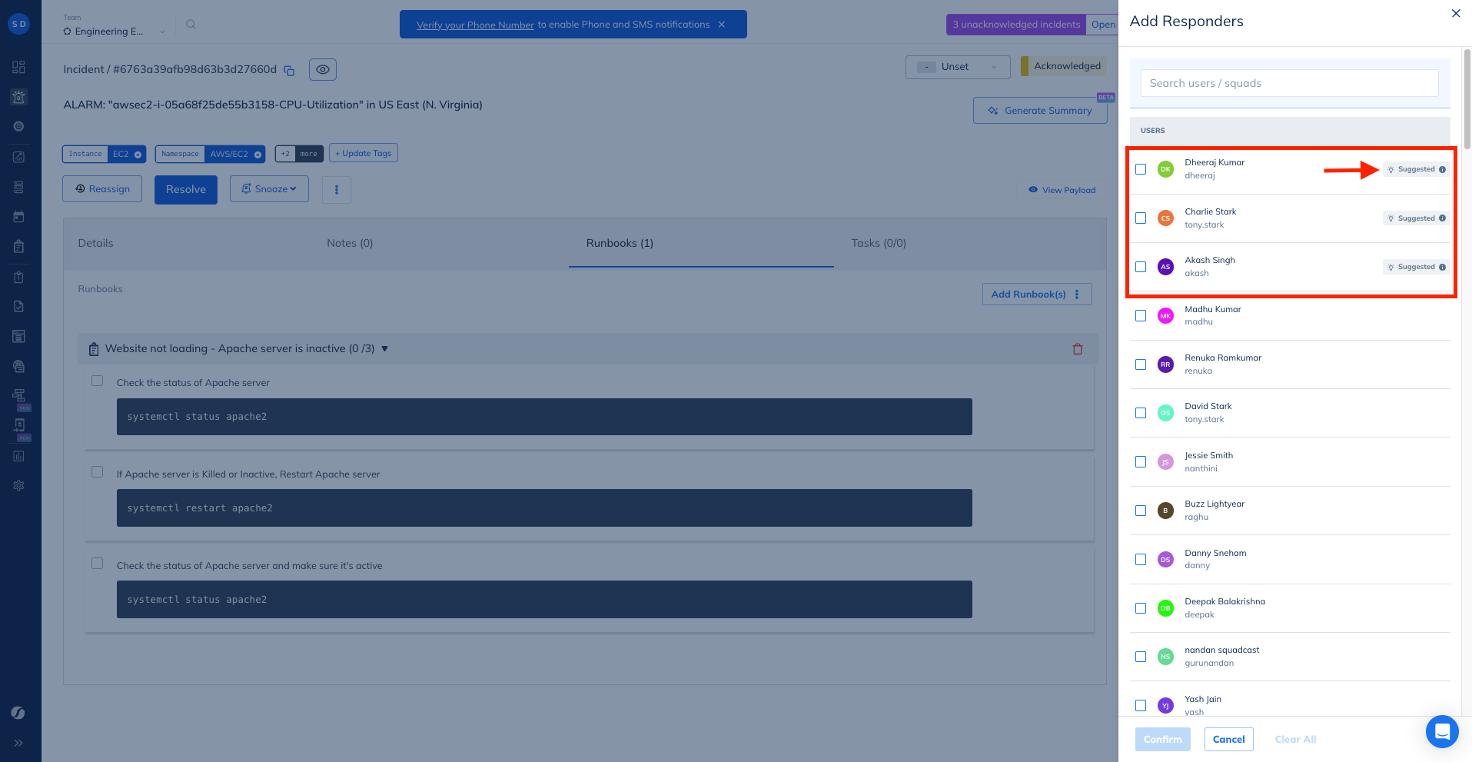Open the Tasks (0/0) tab
The width and height of the screenshot is (1472, 762).
pos(878,243)
